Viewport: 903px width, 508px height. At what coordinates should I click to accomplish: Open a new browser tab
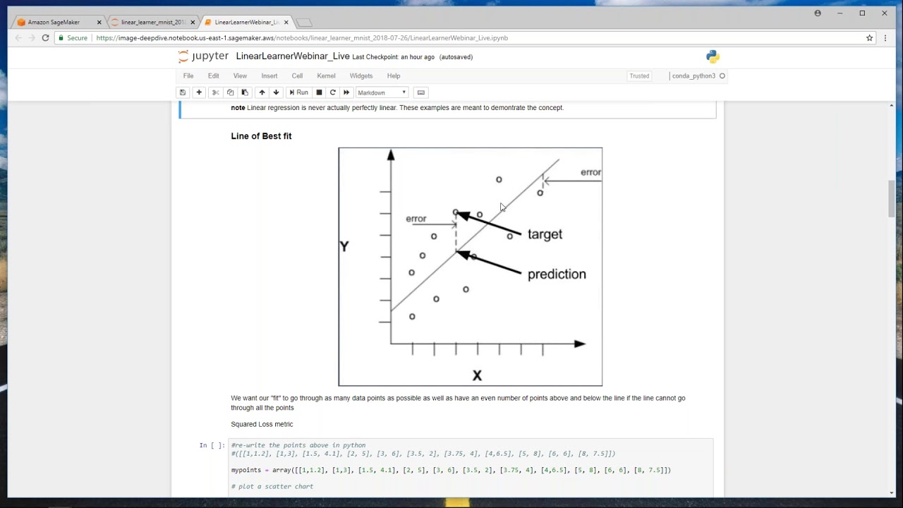(x=304, y=23)
